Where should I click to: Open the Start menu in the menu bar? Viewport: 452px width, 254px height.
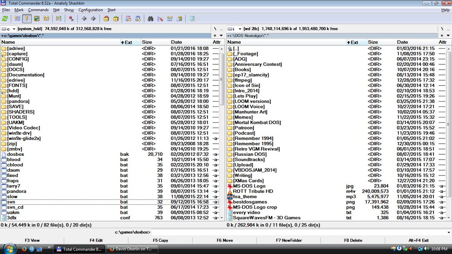(111, 10)
